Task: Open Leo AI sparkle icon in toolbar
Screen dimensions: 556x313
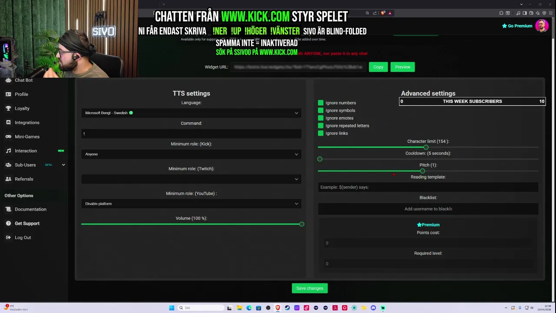Action: click(x=538, y=13)
